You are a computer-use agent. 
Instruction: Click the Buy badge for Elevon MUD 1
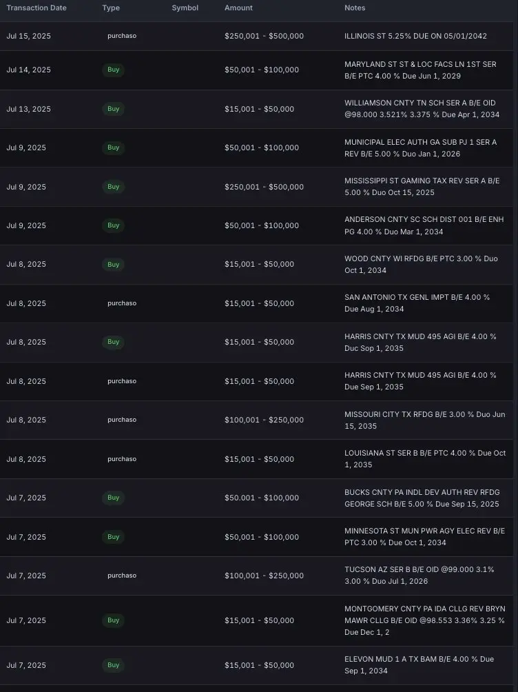[x=114, y=665]
